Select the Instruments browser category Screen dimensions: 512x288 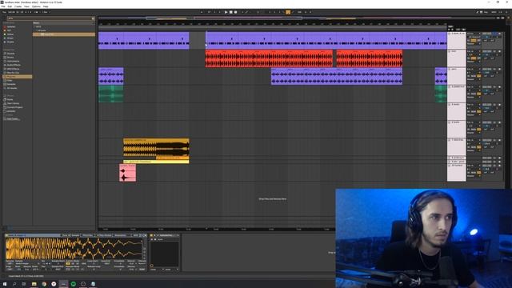tap(13, 61)
